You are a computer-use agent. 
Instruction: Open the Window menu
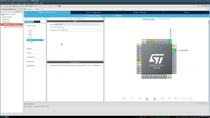tap(35, 3)
